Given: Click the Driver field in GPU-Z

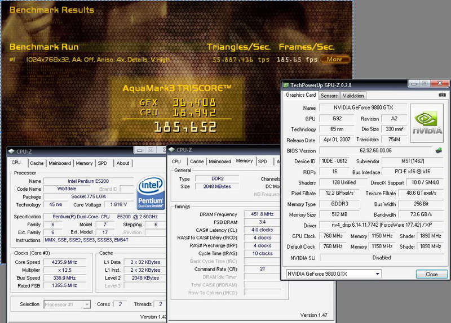Looking at the screenshot, I should pos(382,225).
